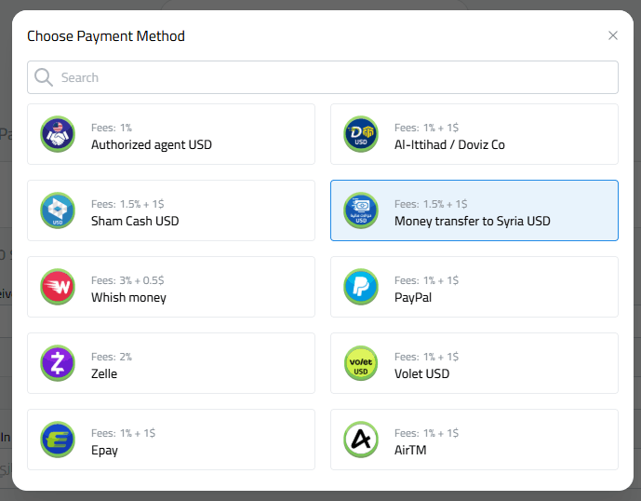This screenshot has width=641, height=501.
Task: Select Money transfer to Syria USD
Action: pyautogui.click(x=474, y=210)
